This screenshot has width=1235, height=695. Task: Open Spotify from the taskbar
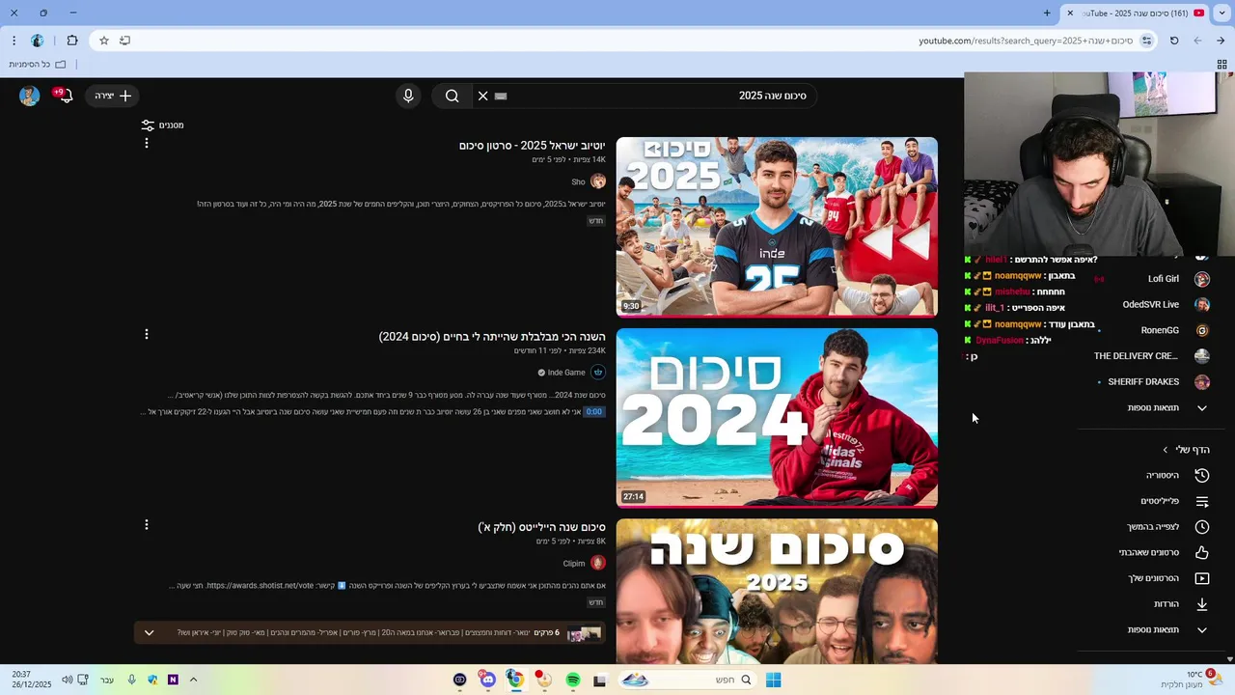572,680
